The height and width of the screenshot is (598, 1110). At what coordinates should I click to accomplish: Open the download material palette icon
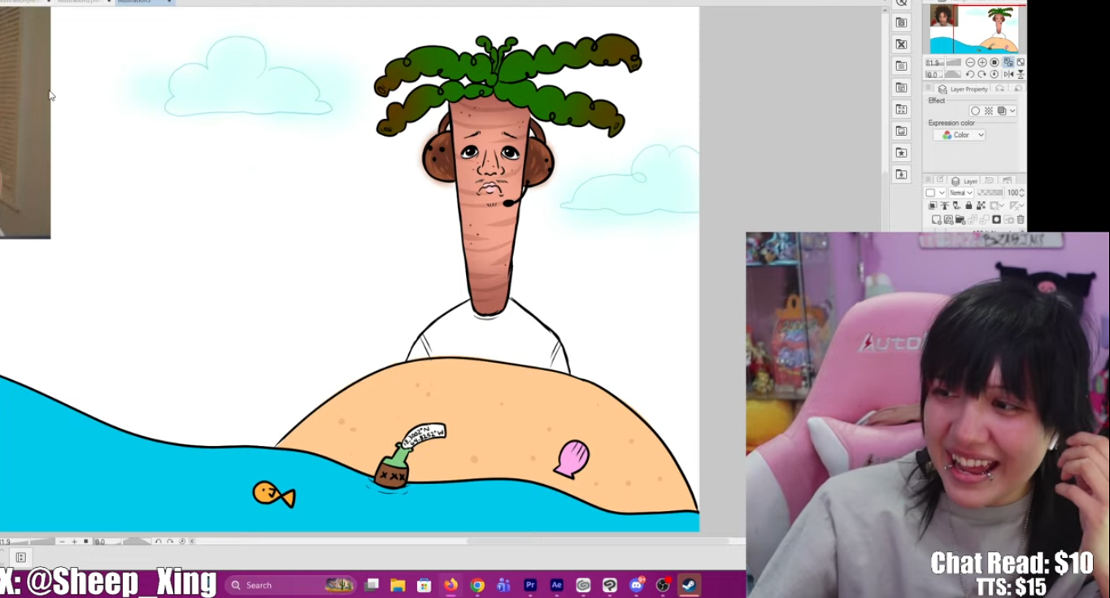pos(901,174)
